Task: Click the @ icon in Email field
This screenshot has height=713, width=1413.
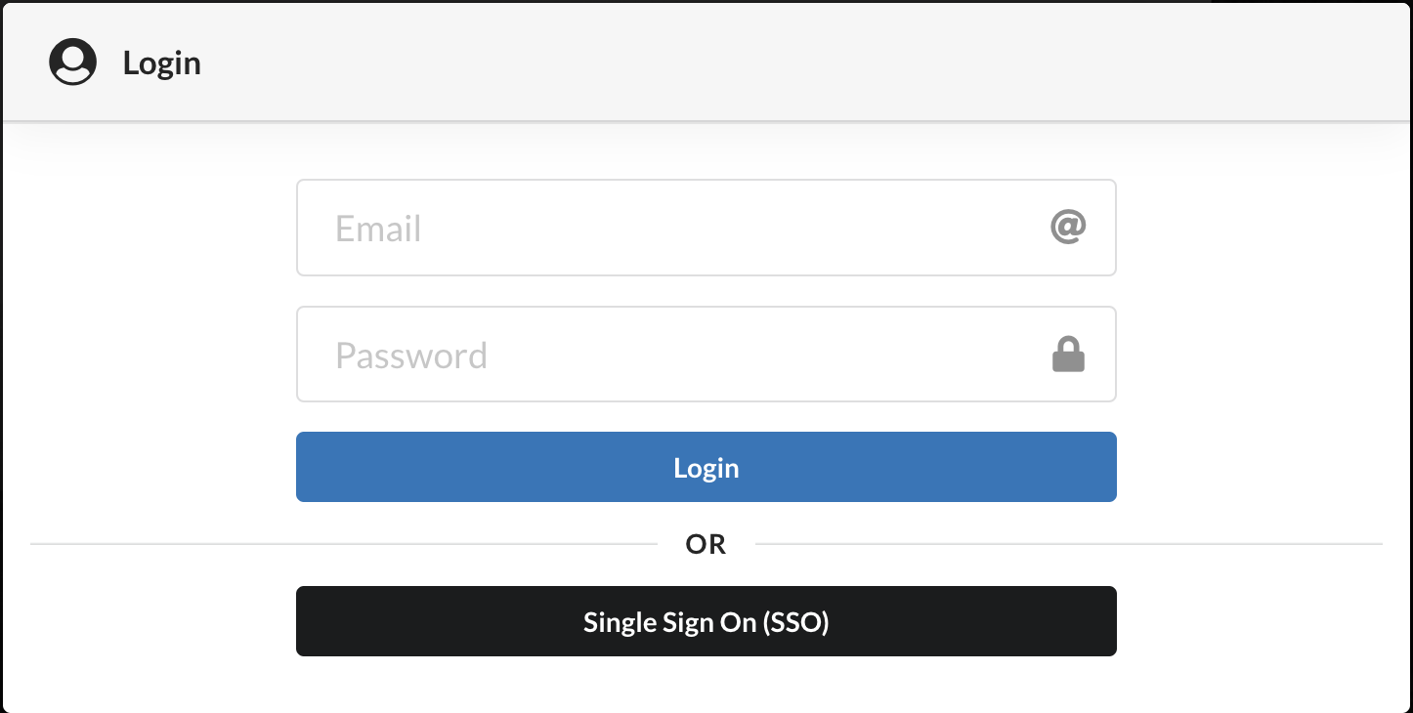Action: 1068,228
